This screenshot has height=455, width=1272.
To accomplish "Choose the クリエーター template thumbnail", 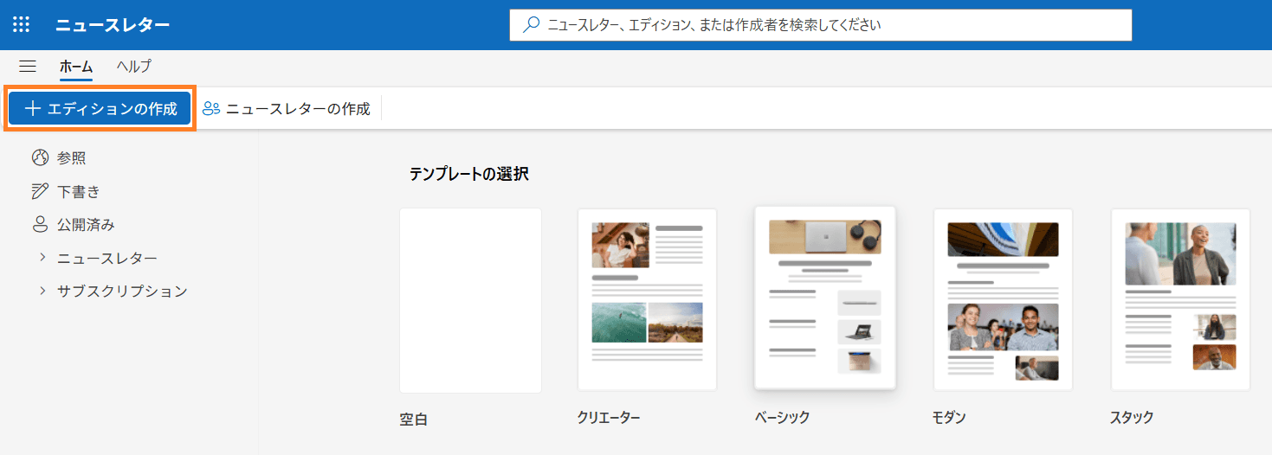I will 647,299.
